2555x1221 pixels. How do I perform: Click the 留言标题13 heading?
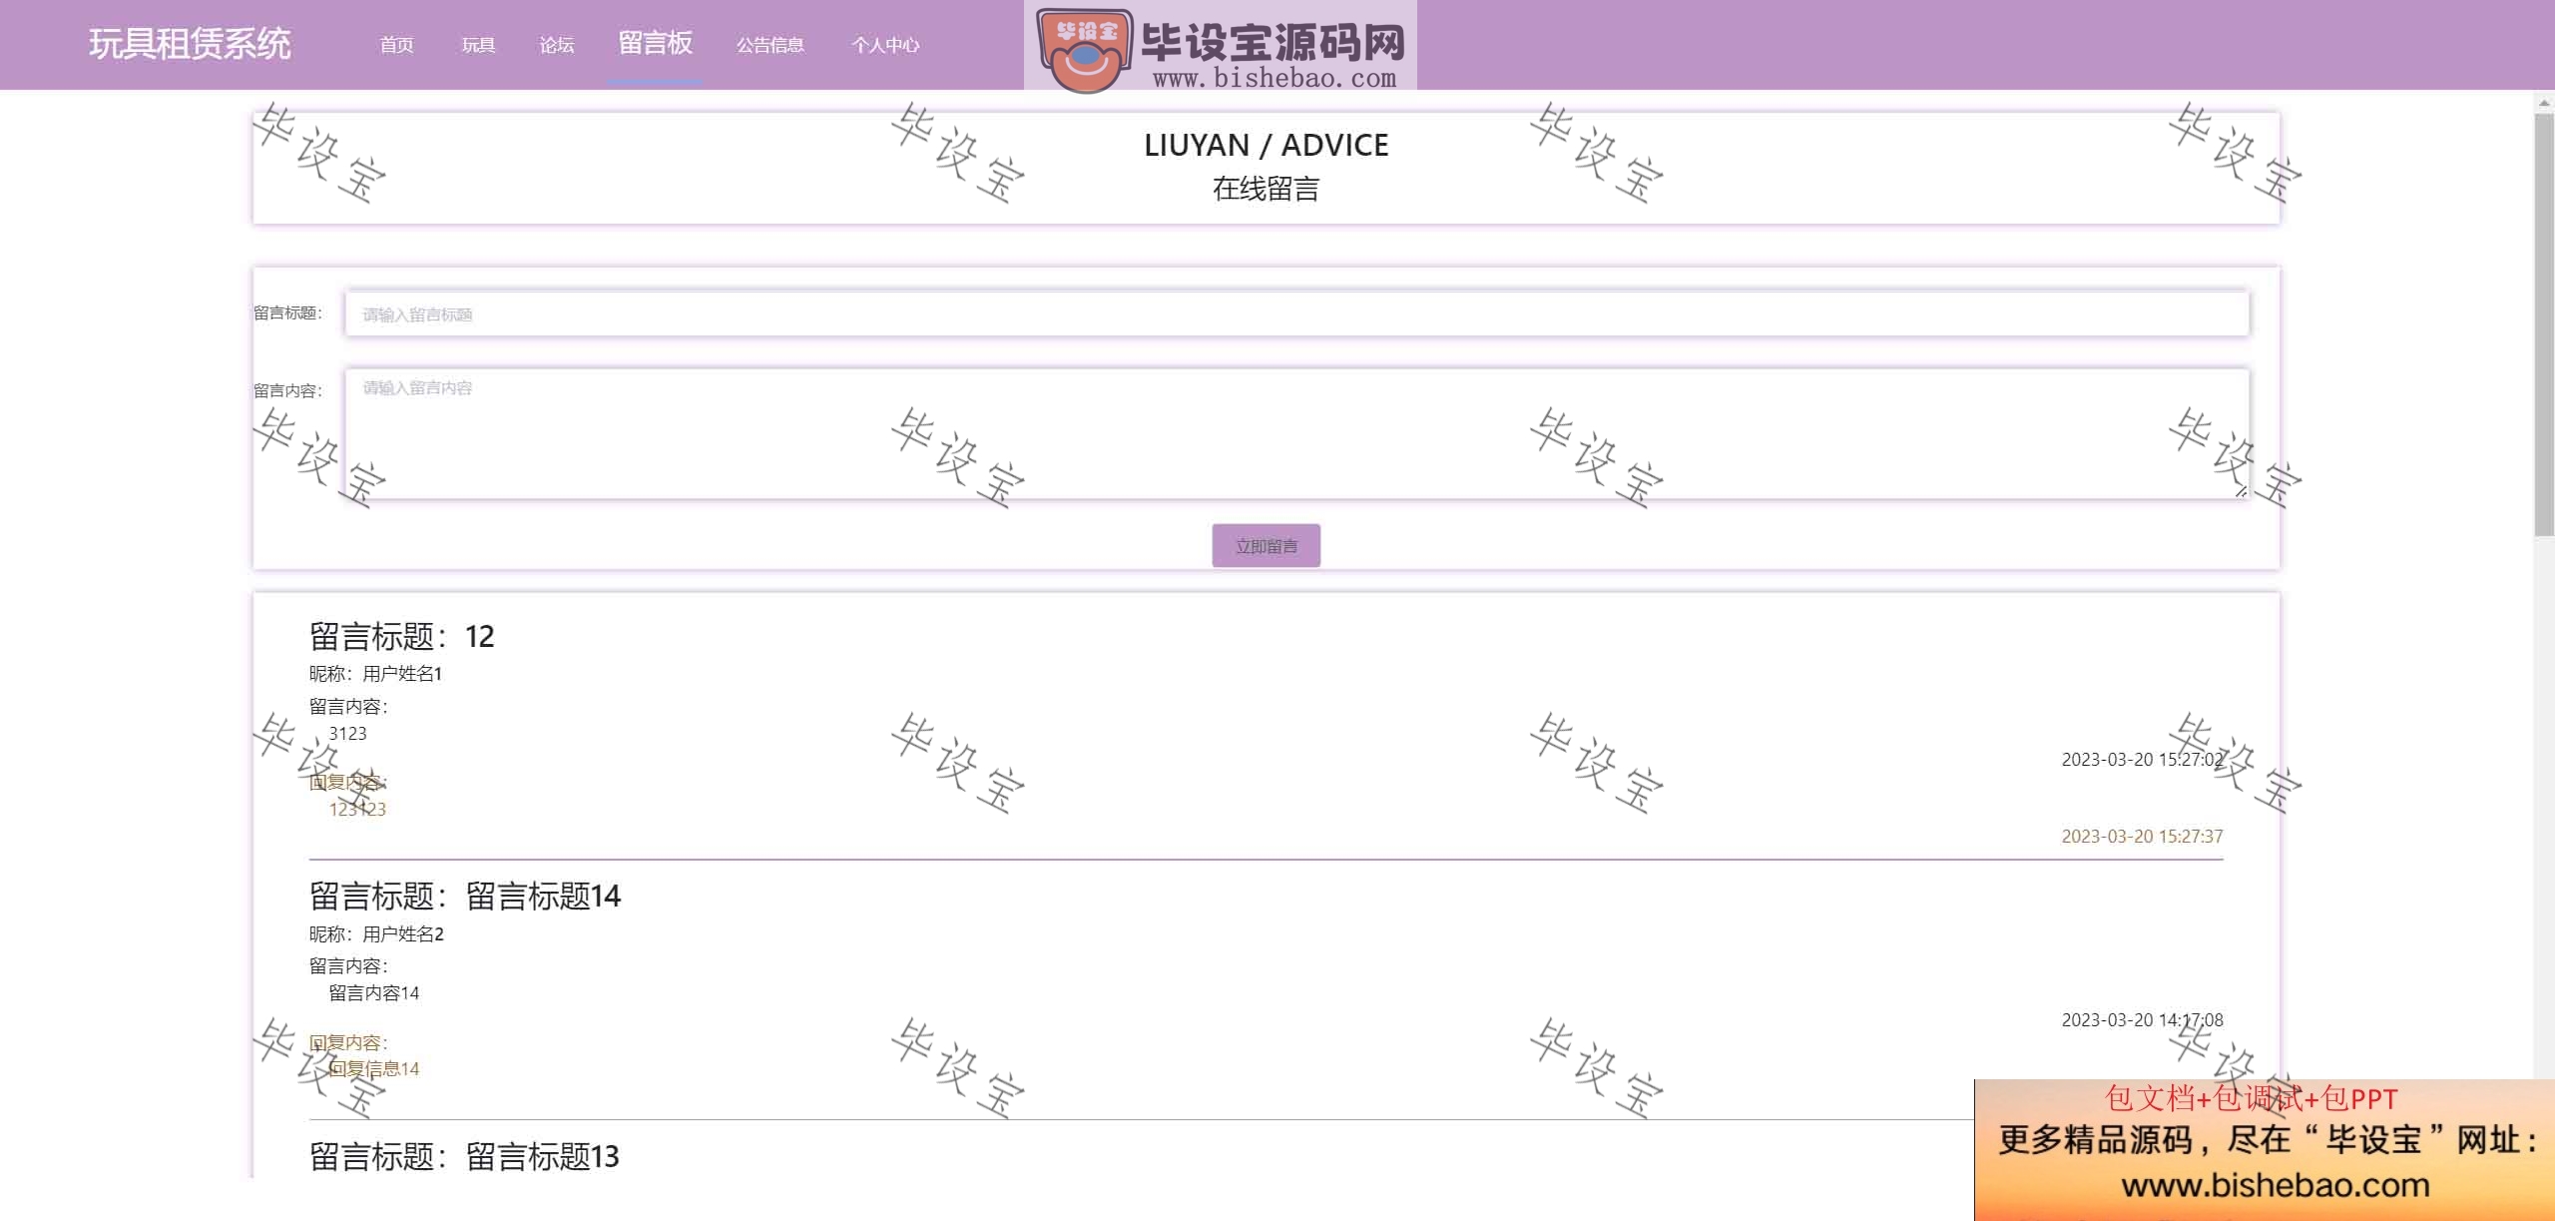(464, 1156)
